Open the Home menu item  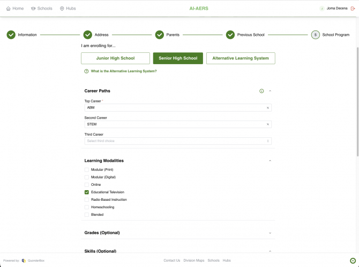[15, 9]
